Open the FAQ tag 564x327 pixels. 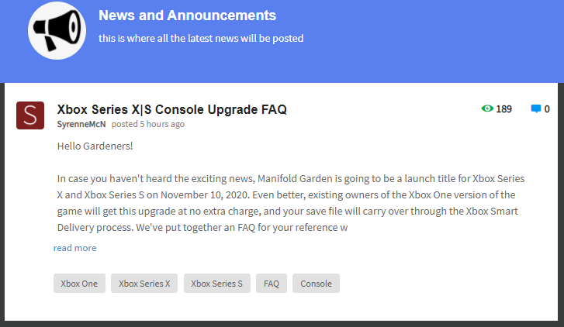pyautogui.click(x=272, y=284)
